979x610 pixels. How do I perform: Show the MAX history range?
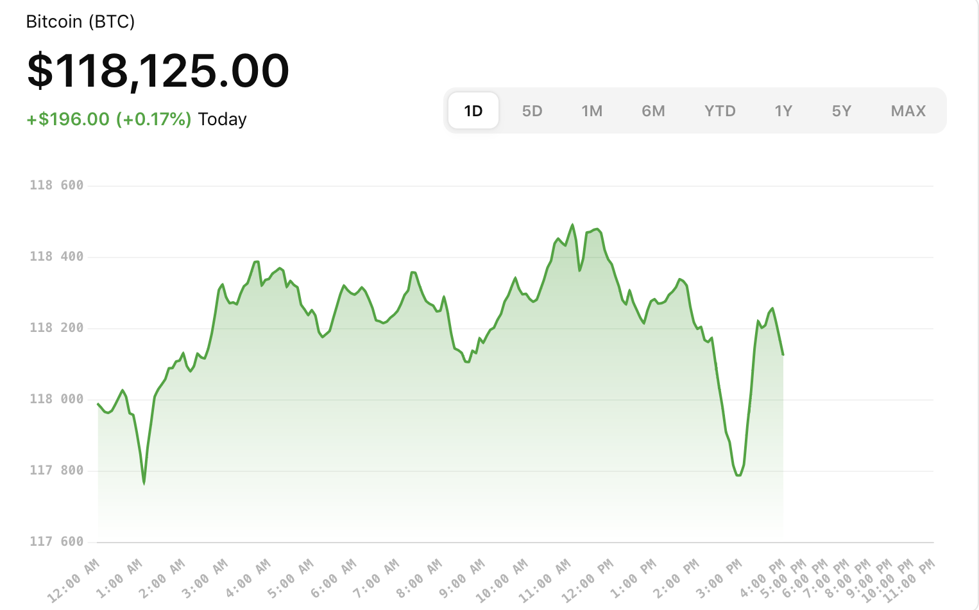tap(908, 111)
